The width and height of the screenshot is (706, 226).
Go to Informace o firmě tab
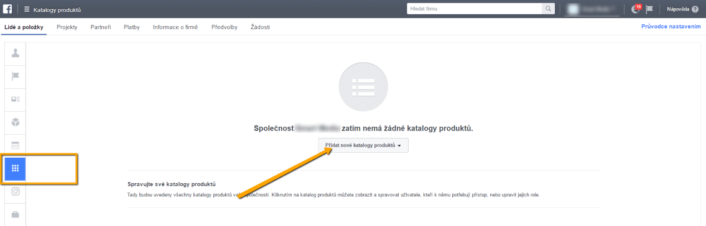(175, 27)
